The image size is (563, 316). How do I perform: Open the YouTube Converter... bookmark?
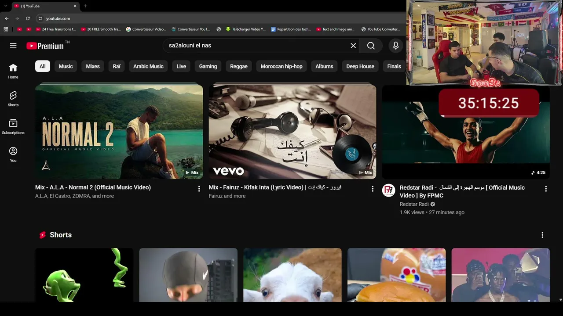(381, 29)
